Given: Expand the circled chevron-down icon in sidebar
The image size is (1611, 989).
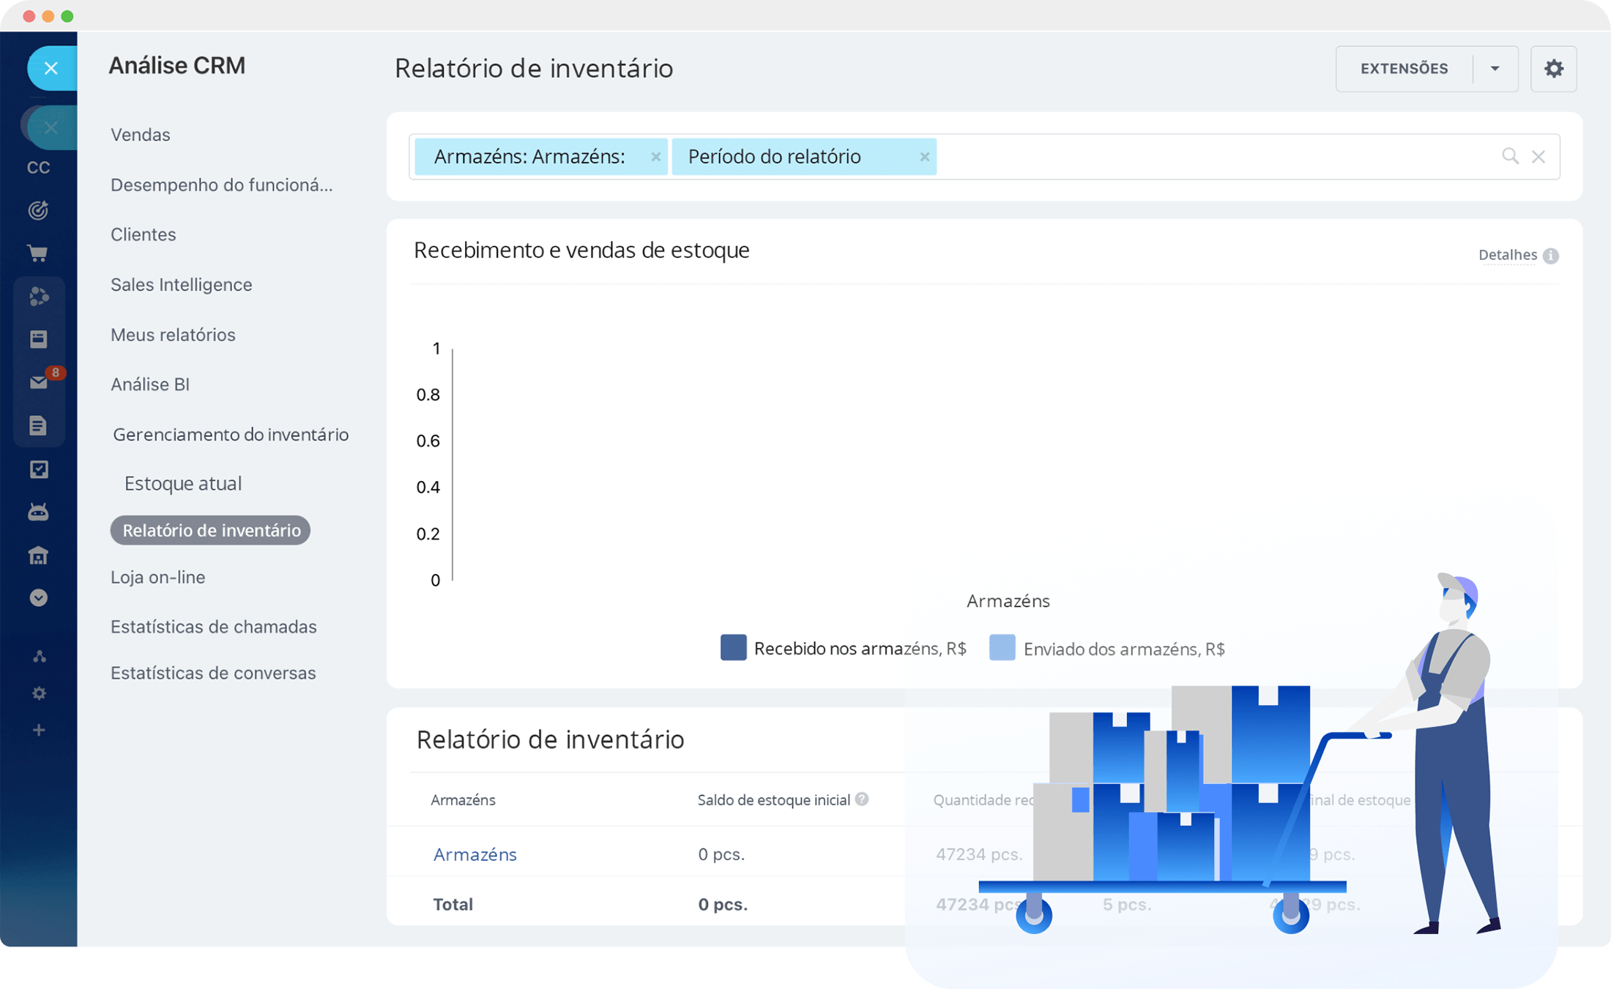Looking at the screenshot, I should coord(39,598).
